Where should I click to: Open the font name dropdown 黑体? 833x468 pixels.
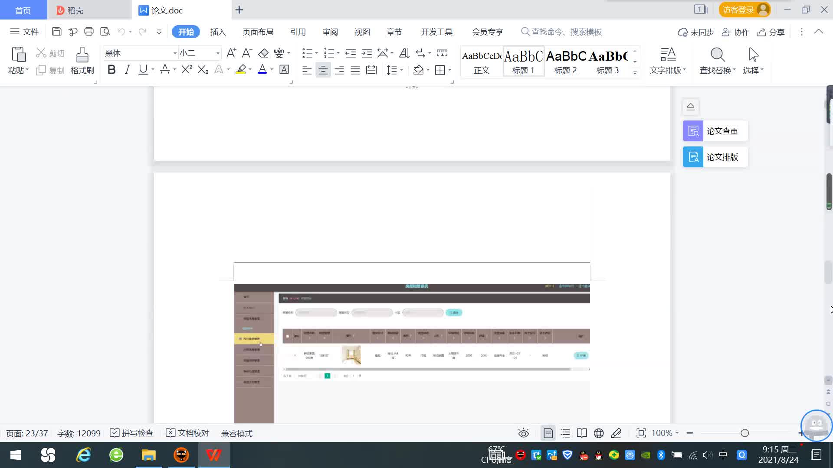(175, 53)
